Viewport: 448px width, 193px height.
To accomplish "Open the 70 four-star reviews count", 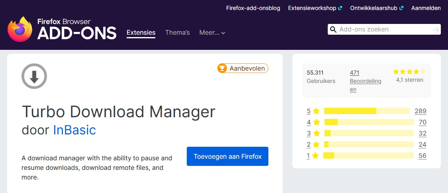I will [423, 122].
